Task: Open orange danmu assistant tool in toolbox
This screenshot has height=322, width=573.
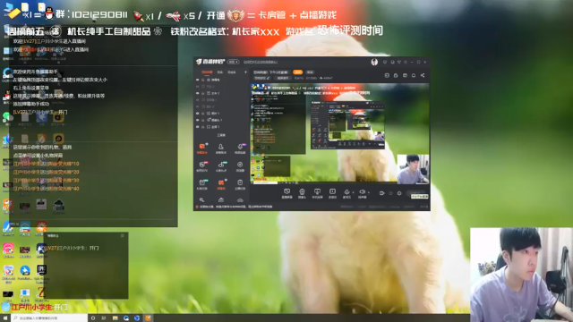Action: click(202, 148)
